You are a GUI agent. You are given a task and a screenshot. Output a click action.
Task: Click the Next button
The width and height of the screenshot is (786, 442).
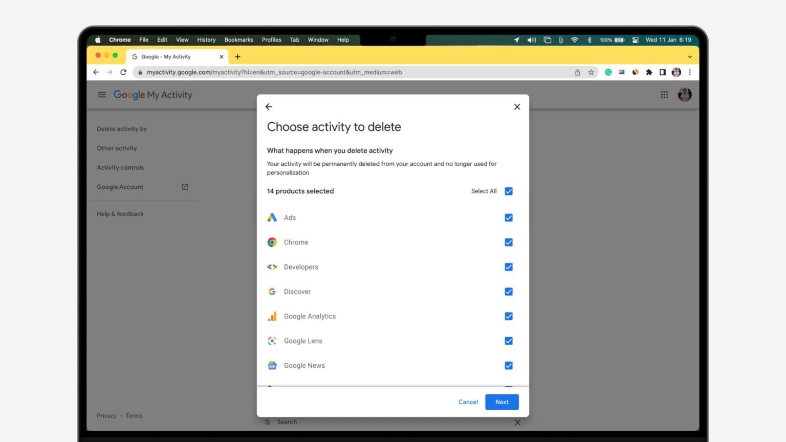[x=502, y=402]
